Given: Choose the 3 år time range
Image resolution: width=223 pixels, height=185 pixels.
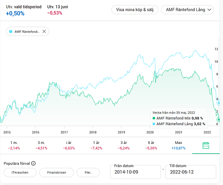Looking at the screenshot, I should point(124,145).
